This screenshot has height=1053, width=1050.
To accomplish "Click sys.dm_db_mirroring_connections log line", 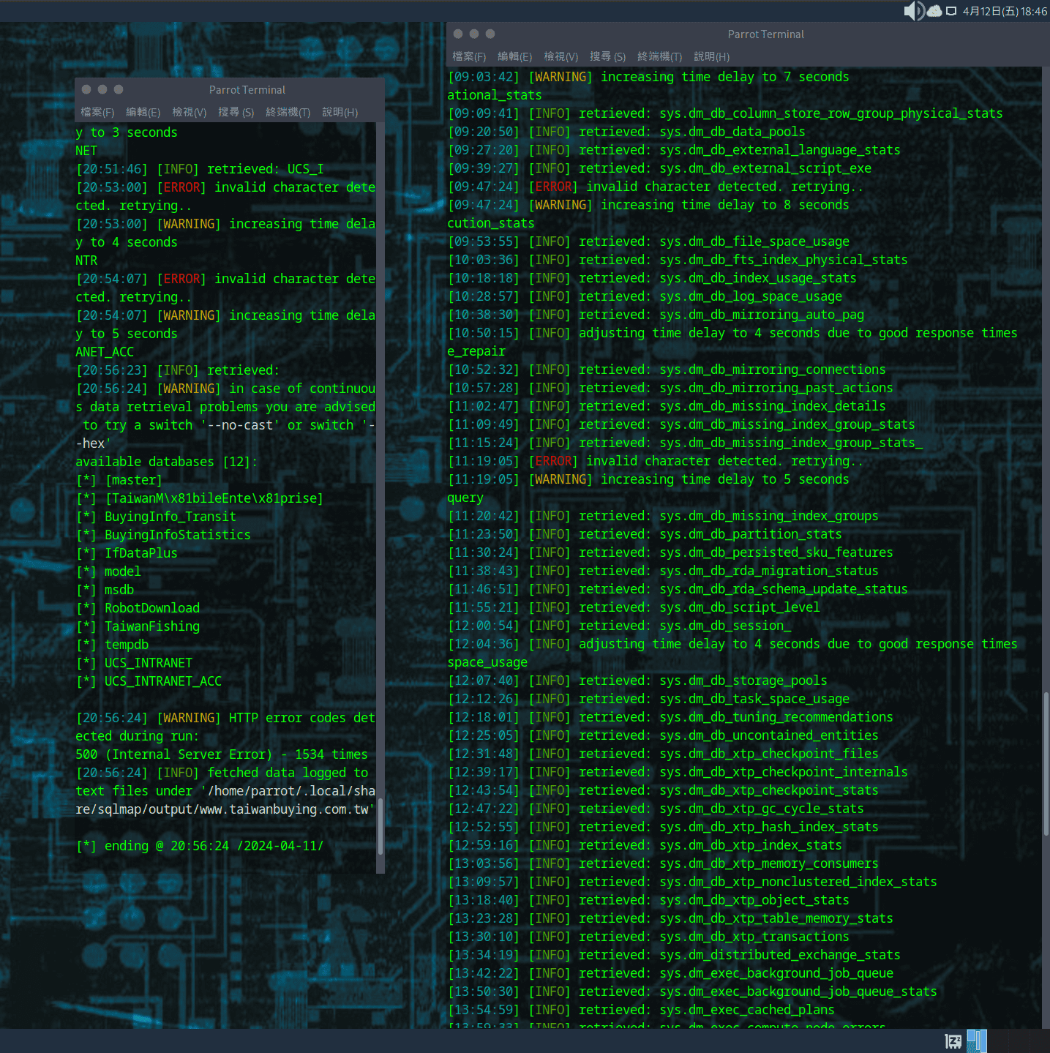I will click(667, 370).
